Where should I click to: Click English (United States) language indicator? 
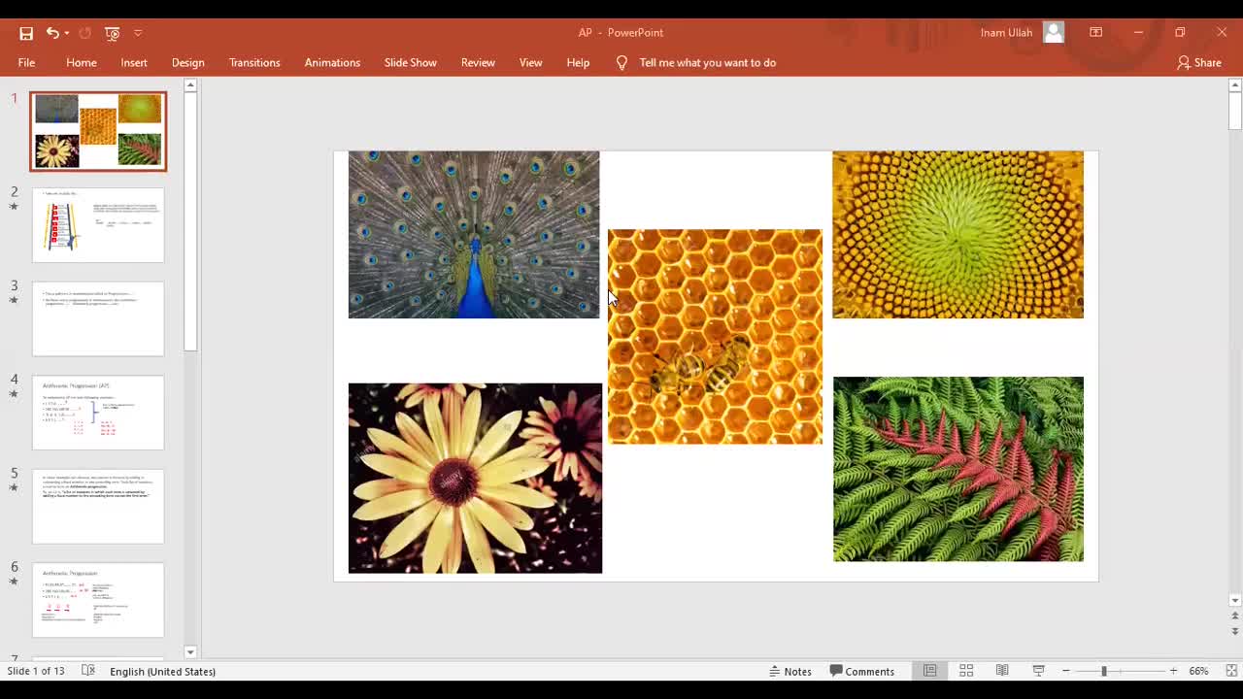pyautogui.click(x=162, y=671)
